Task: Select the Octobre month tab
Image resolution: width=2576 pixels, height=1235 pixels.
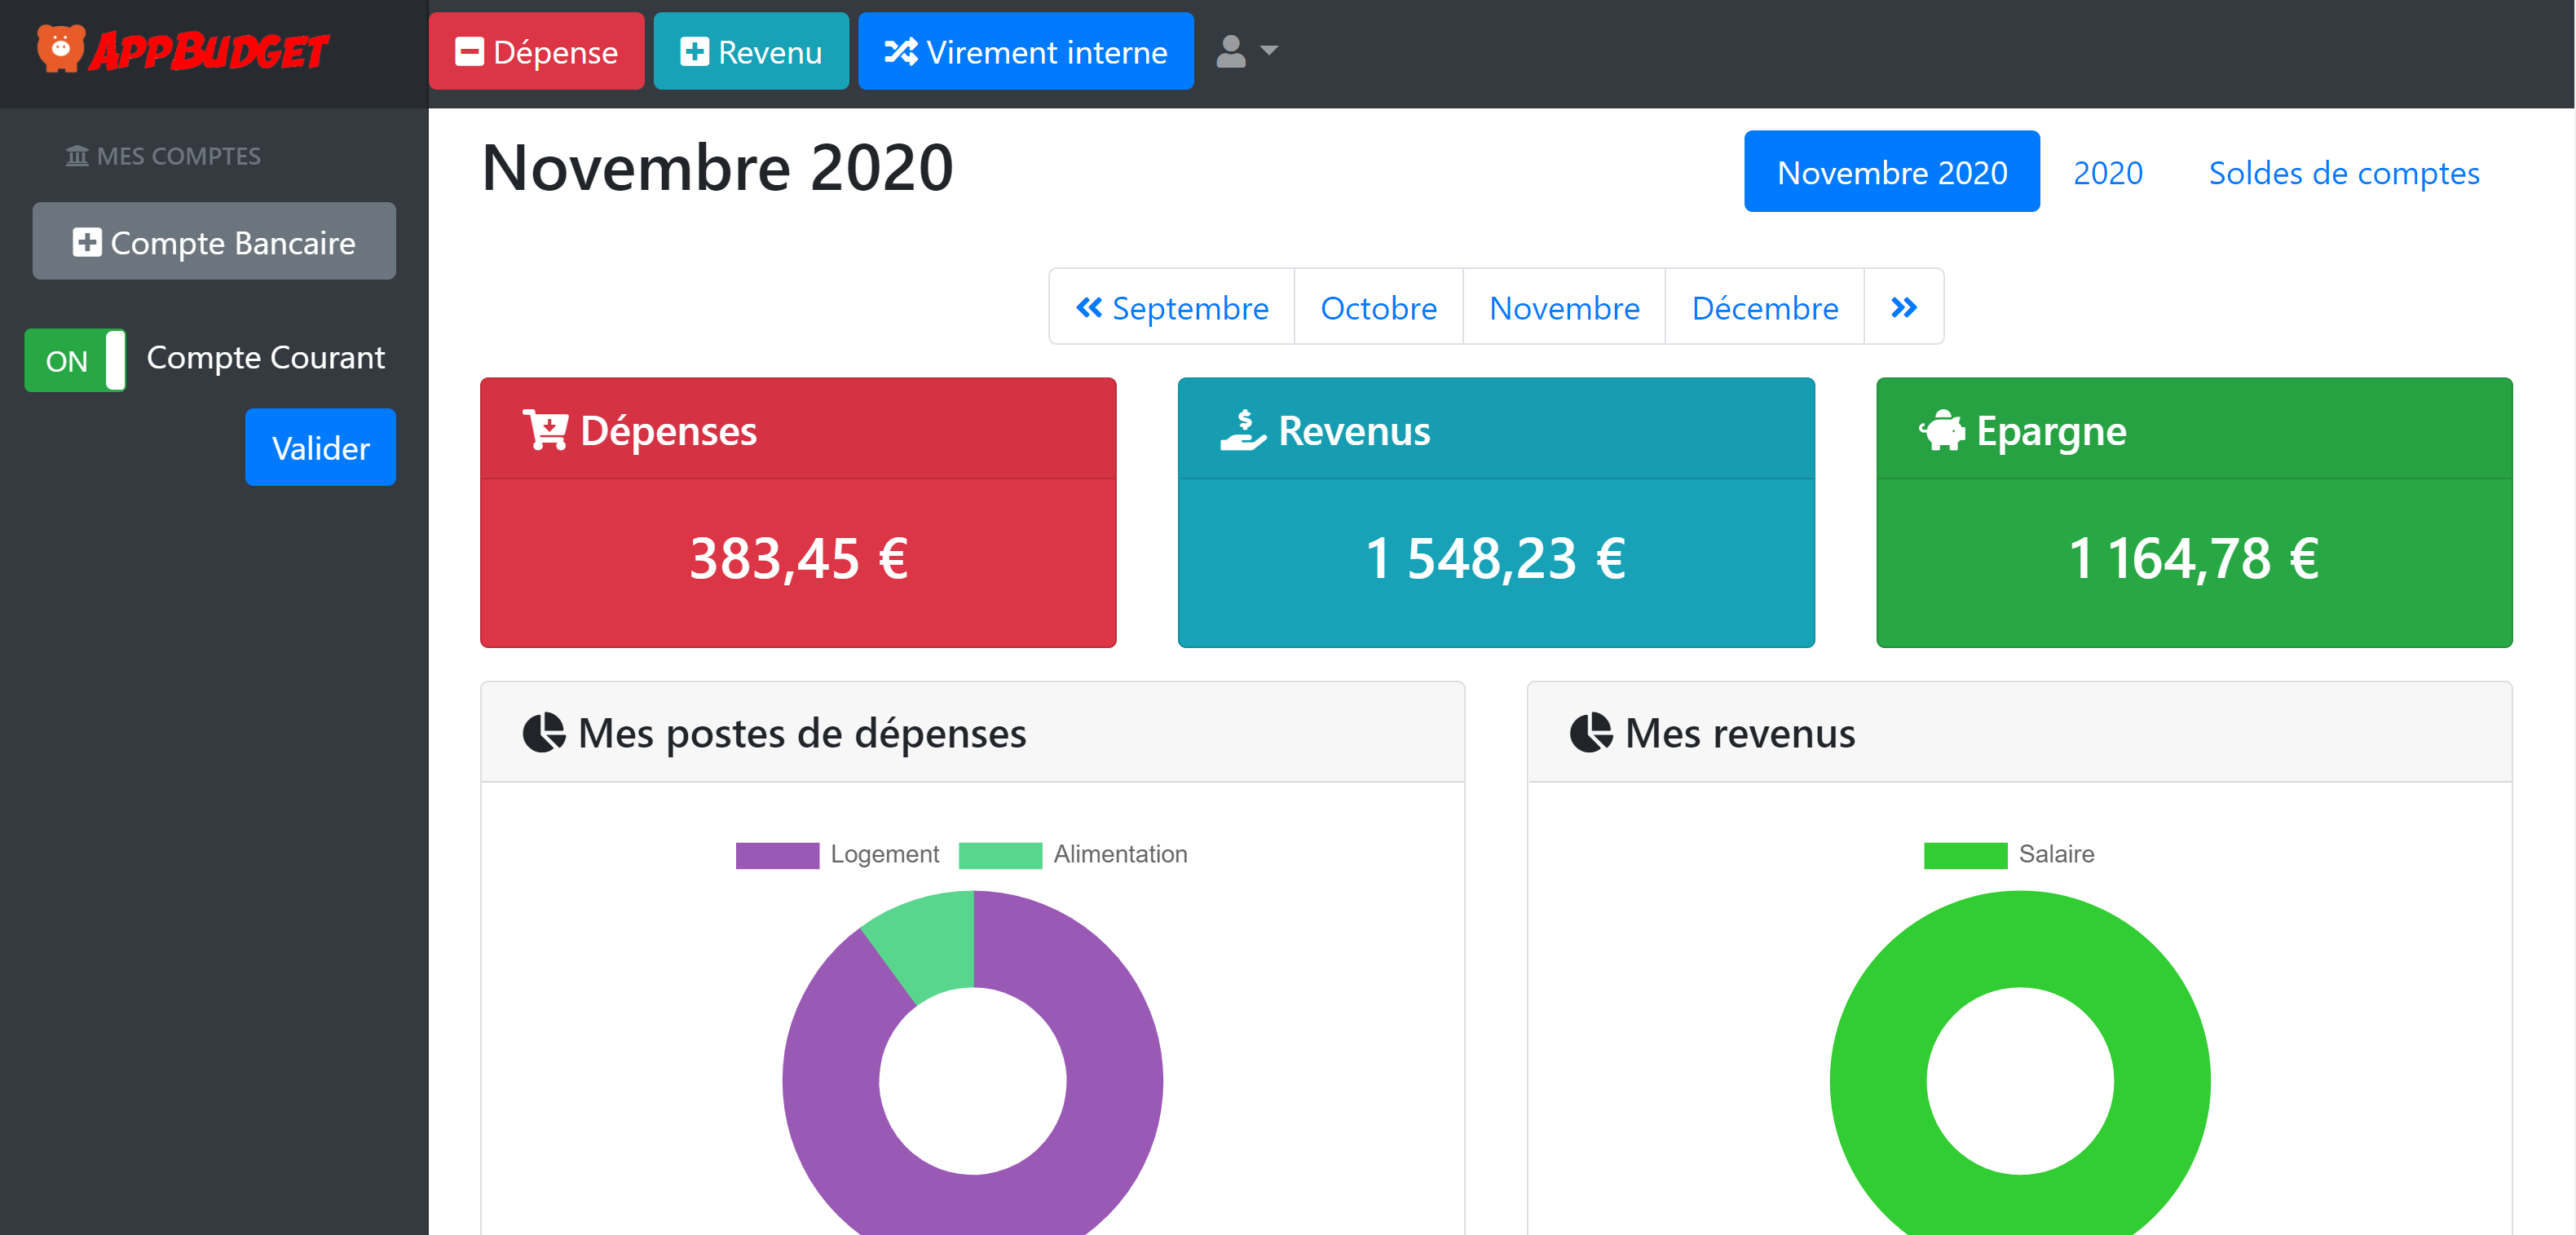Action: coord(1378,307)
